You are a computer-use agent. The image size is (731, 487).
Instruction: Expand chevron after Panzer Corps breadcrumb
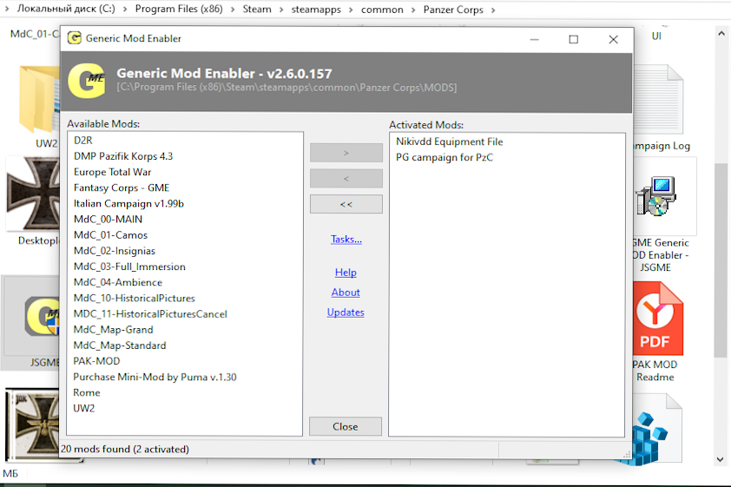(493, 10)
